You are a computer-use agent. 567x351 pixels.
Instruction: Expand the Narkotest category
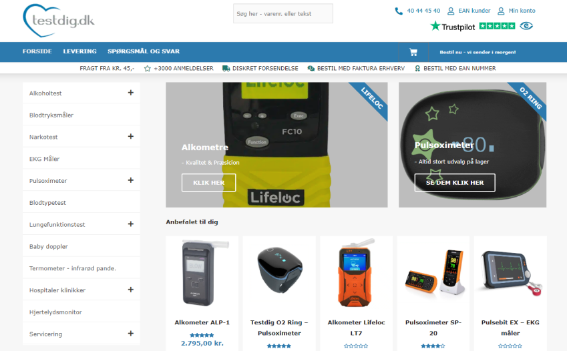tap(130, 136)
